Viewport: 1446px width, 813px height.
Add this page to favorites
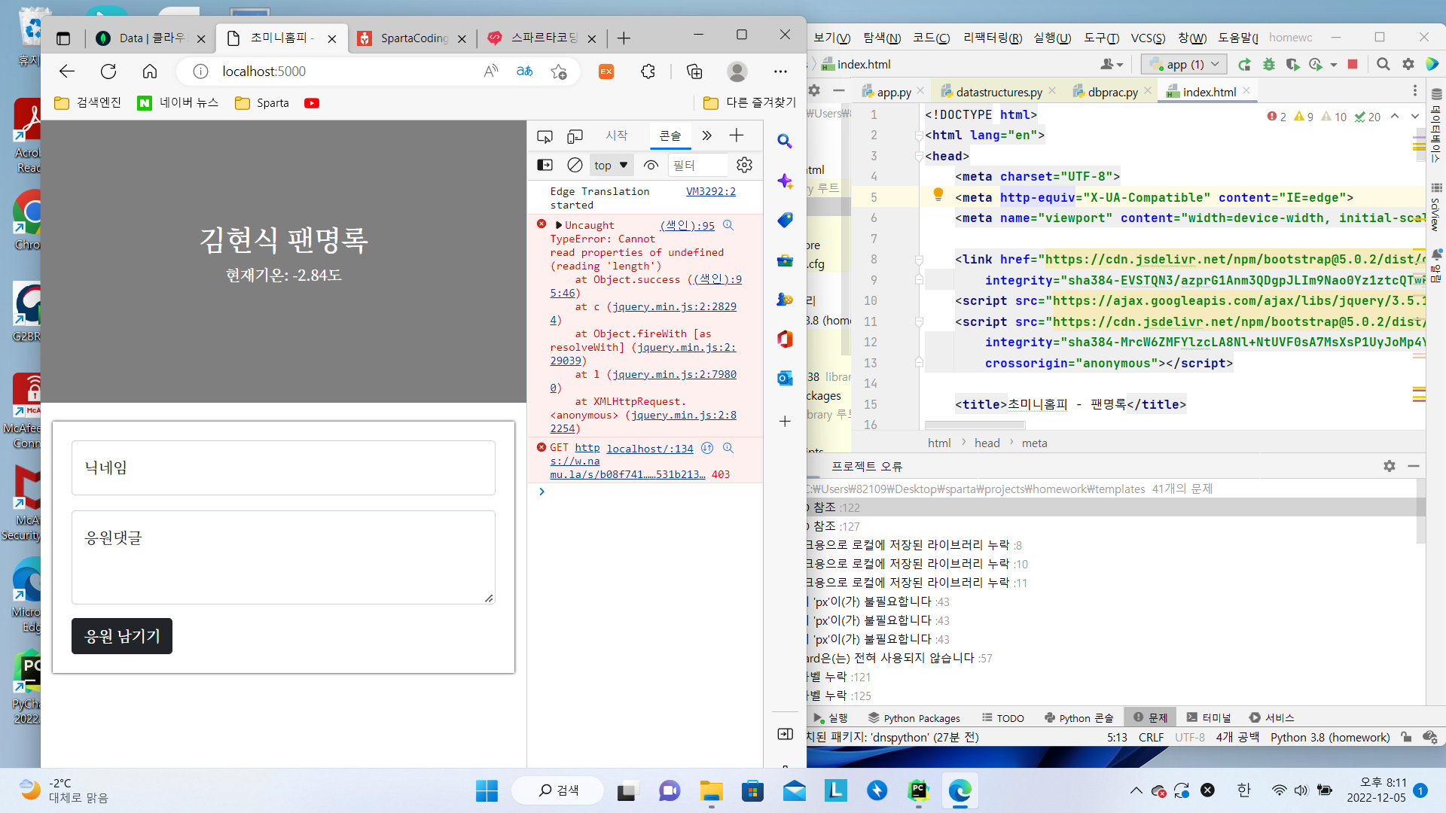click(x=559, y=72)
